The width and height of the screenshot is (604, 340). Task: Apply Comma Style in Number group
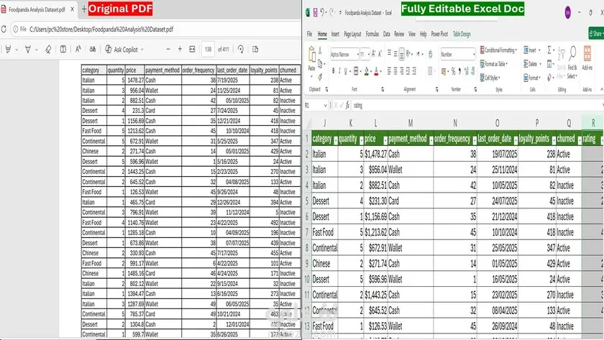click(460, 71)
